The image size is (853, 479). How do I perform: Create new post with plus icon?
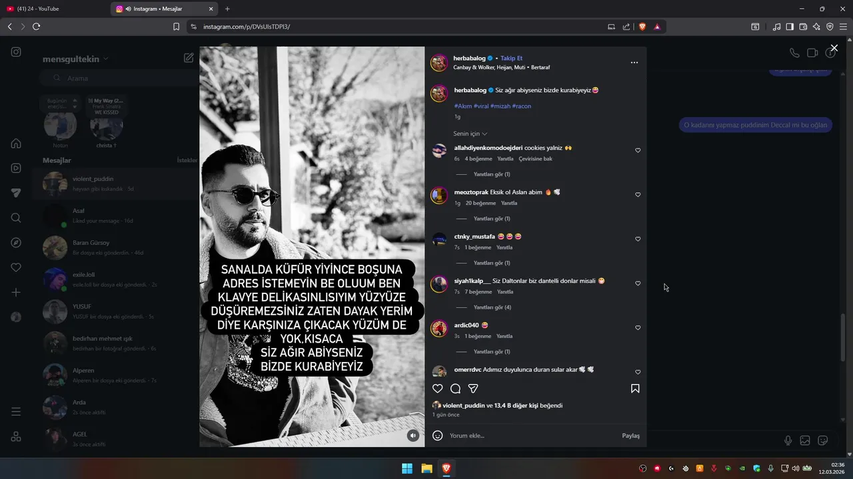click(x=16, y=292)
